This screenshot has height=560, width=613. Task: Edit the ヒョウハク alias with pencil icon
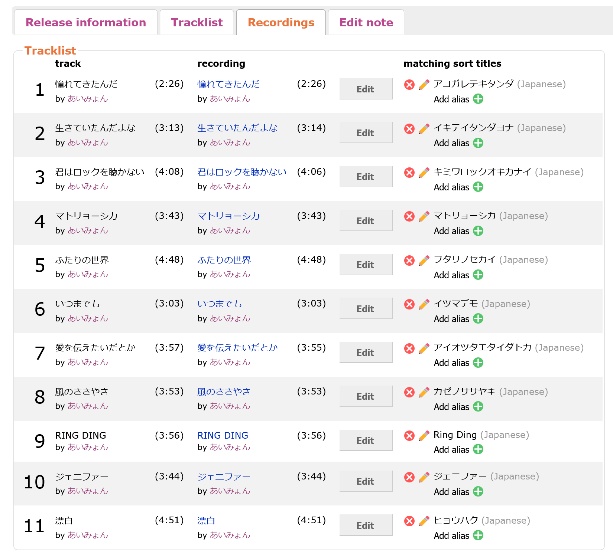click(x=424, y=521)
